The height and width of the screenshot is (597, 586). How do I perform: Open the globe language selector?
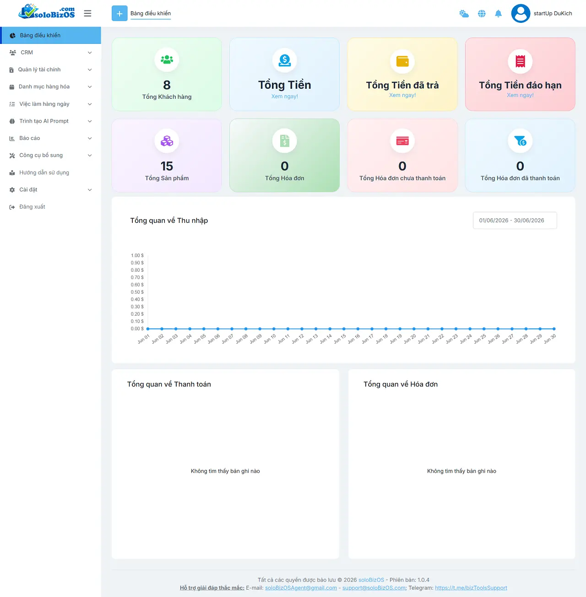coord(482,14)
